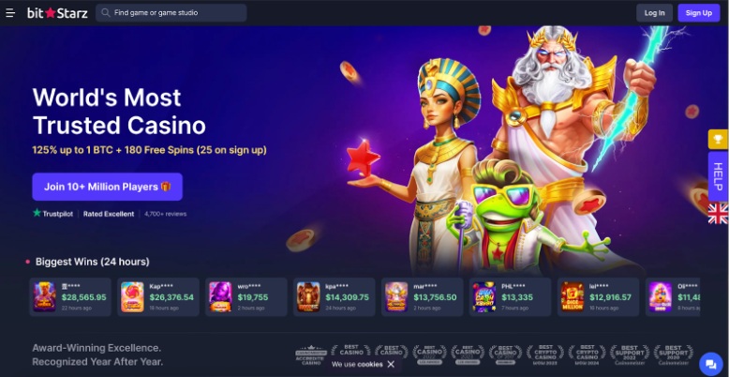Open the hamburger menu icon

click(10, 13)
